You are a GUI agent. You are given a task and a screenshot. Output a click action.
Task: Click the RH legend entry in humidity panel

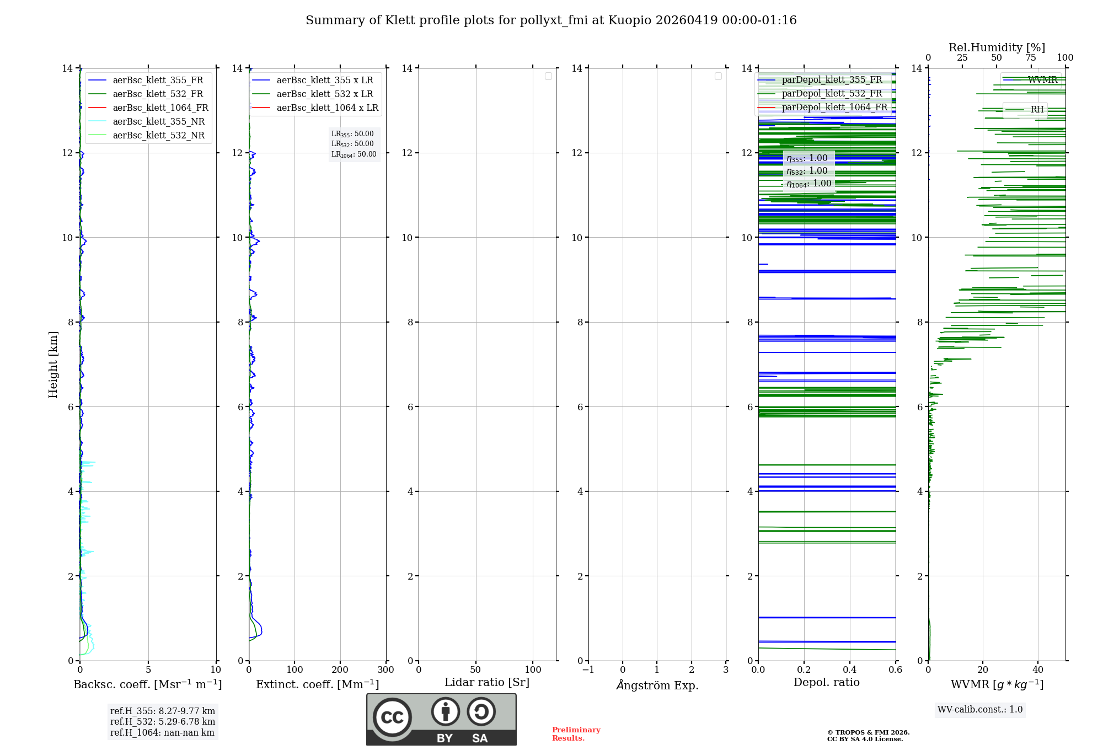tap(1036, 109)
